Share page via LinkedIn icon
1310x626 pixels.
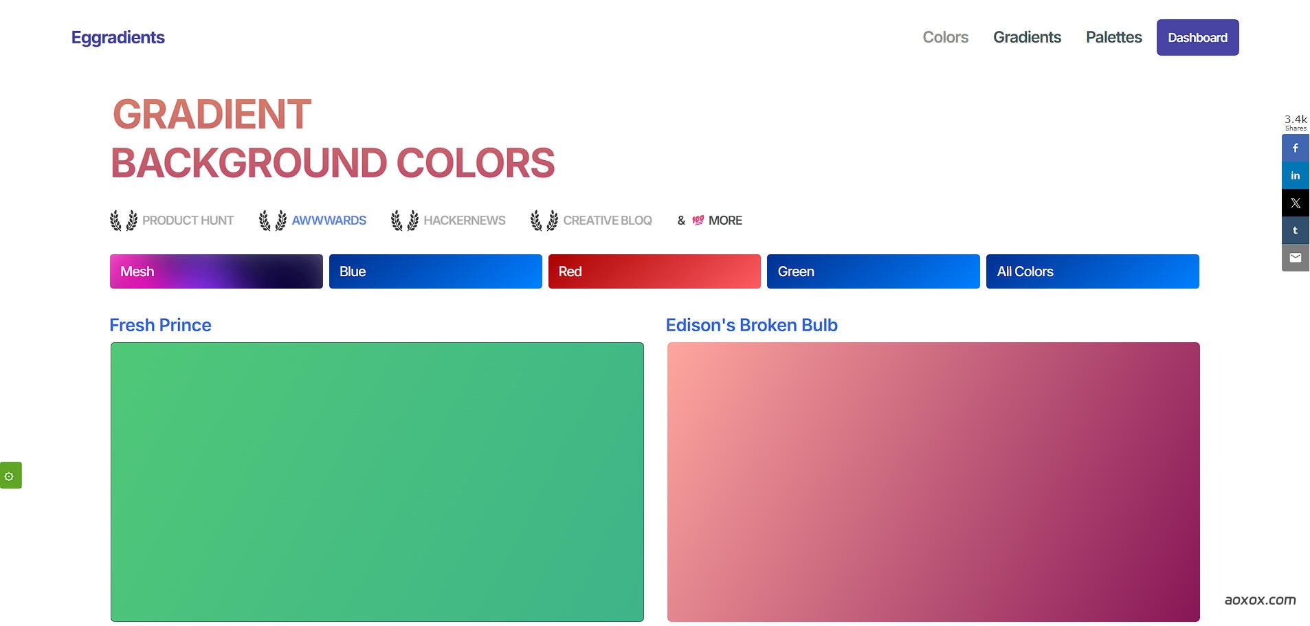pos(1295,176)
